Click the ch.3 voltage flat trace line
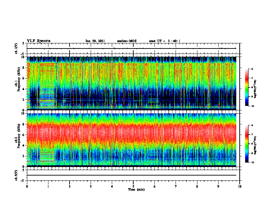Screen dimensions: 270x209 click(131, 175)
